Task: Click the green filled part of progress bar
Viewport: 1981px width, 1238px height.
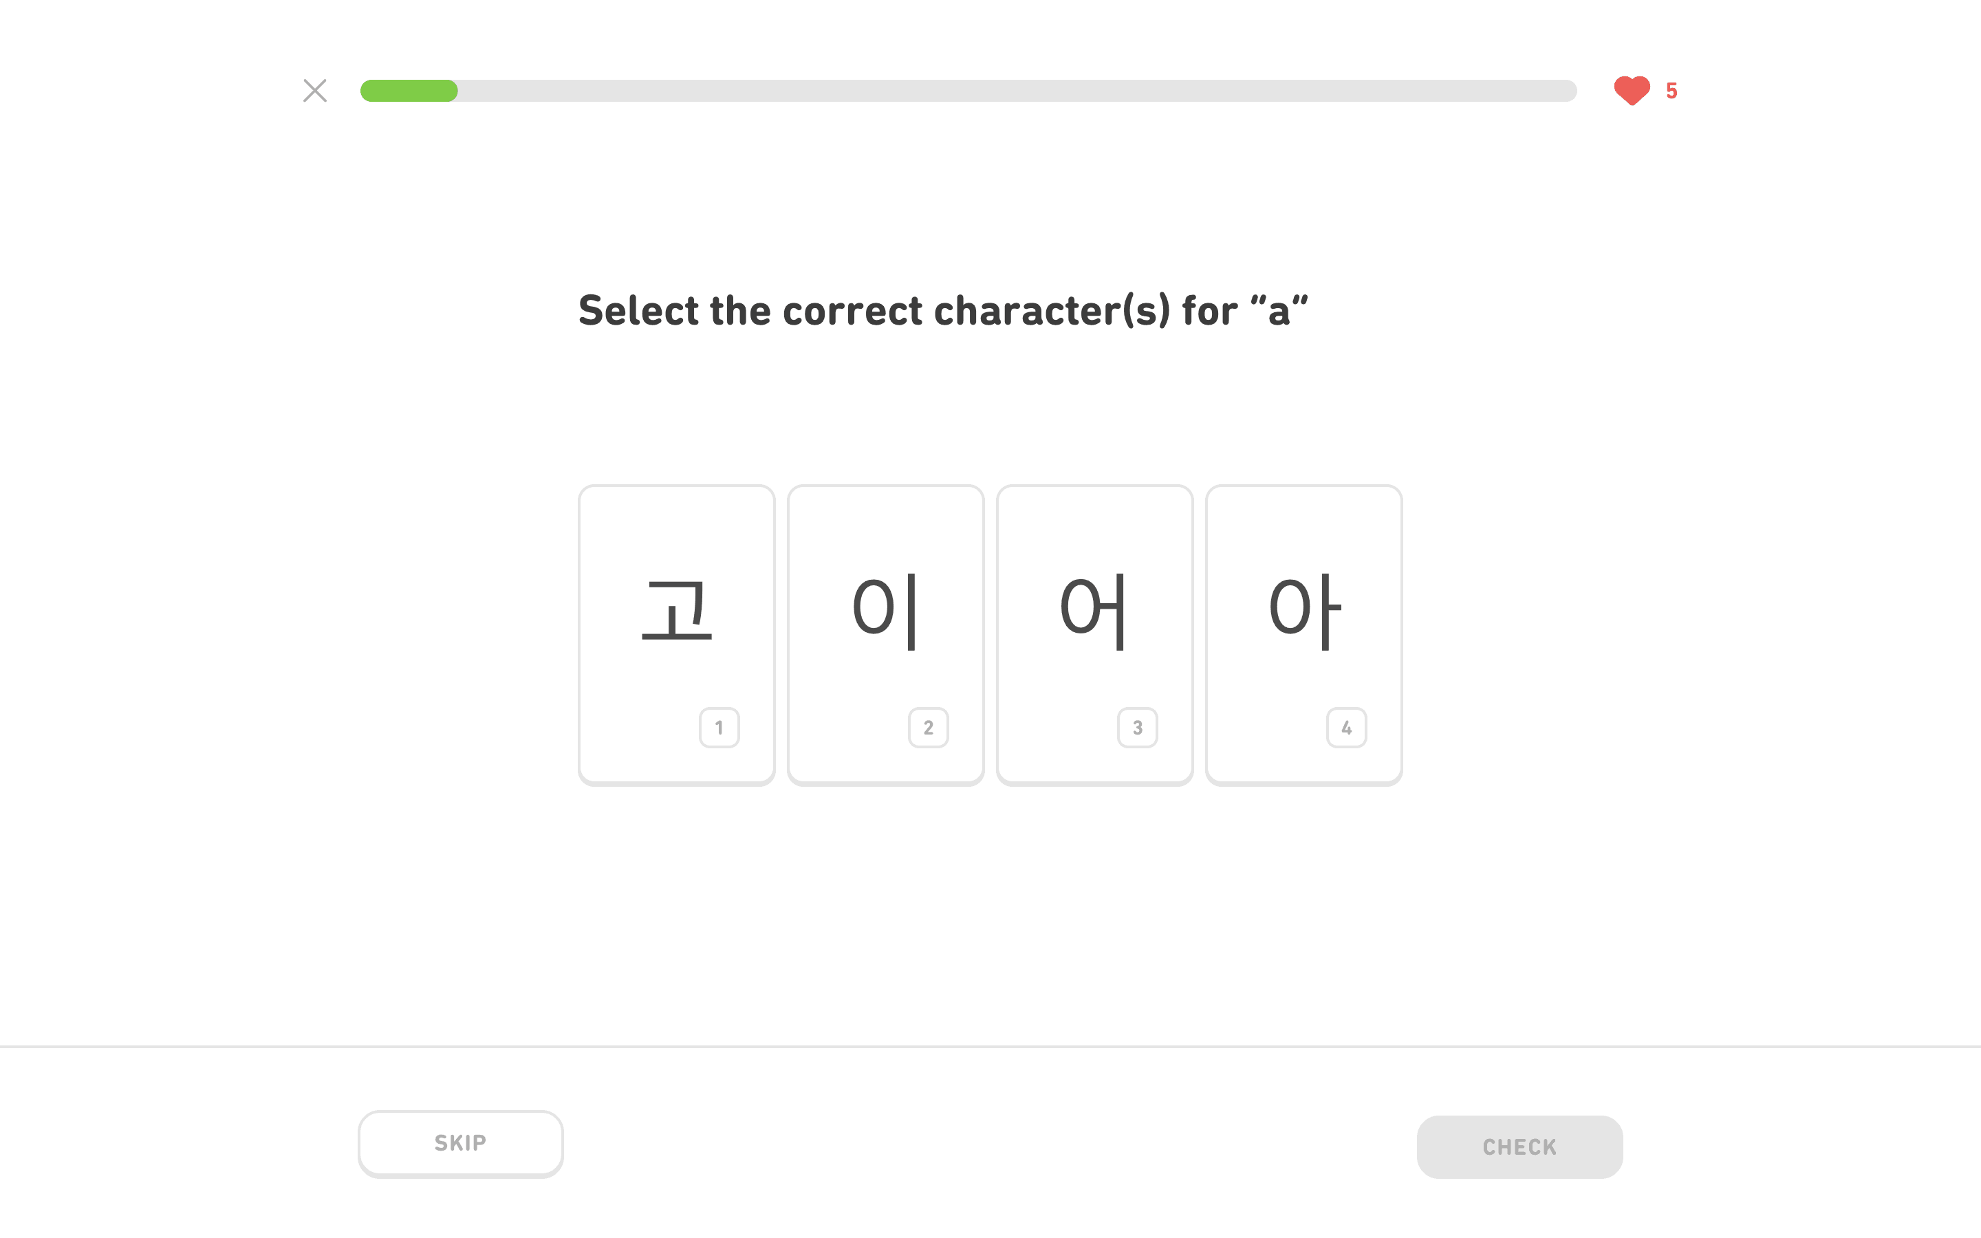Action: click(409, 91)
